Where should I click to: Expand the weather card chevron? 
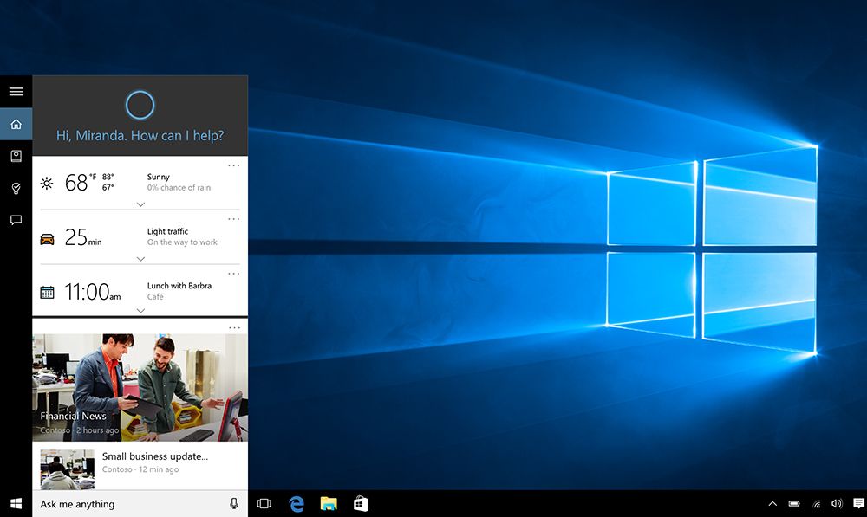[x=140, y=204]
